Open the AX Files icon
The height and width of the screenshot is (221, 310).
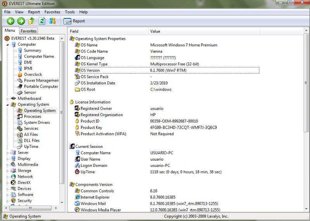click(x=20, y=134)
